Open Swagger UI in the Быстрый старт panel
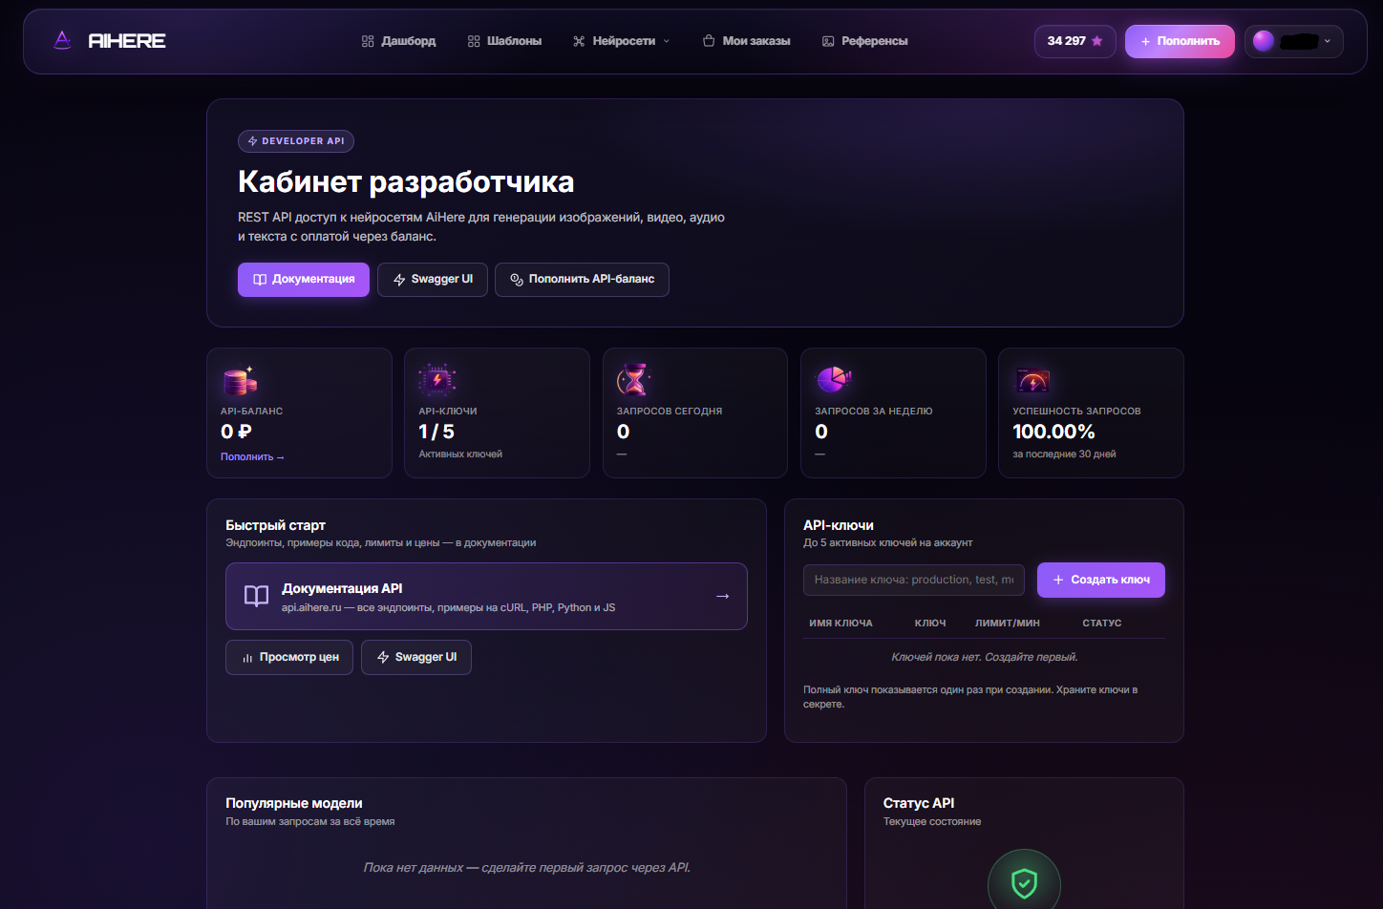 click(416, 658)
